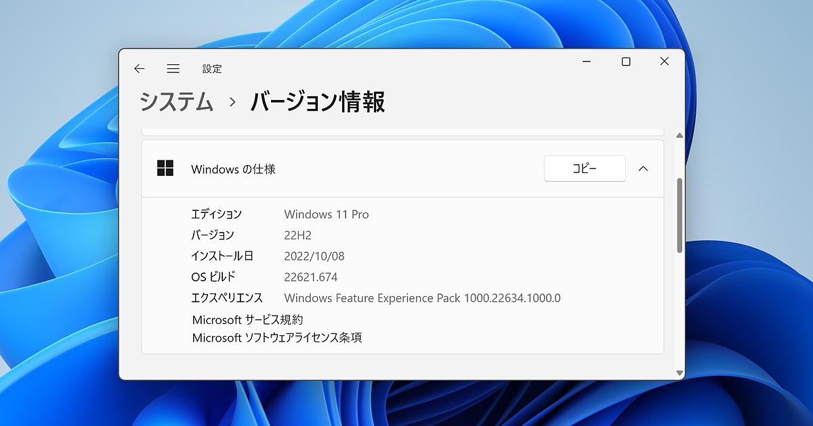Image resolution: width=813 pixels, height=426 pixels.
Task: Click the バージョン情報 page title
Action: (x=318, y=102)
